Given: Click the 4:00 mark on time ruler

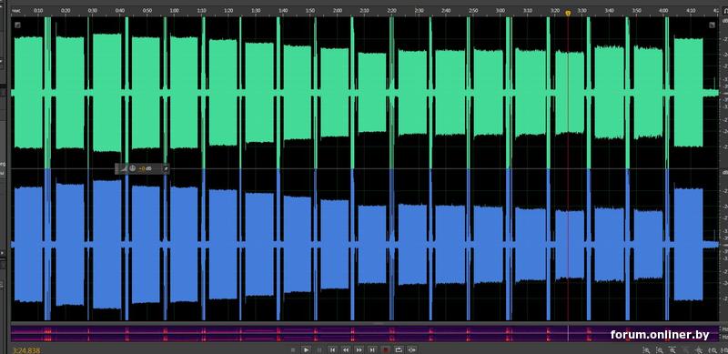Looking at the screenshot, I should (x=663, y=10).
